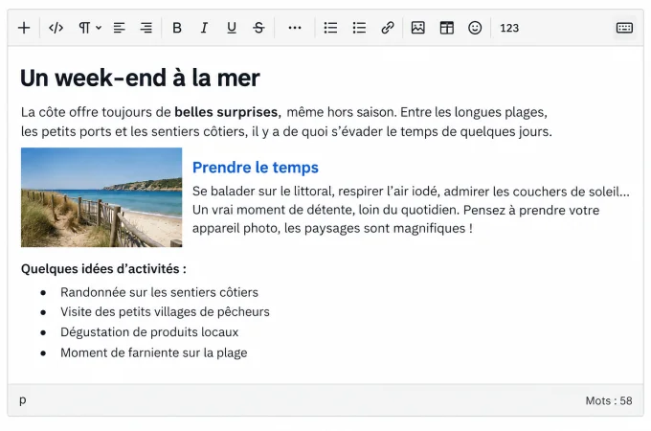Click the heading Un week-end à la mer
Viewport: 651px width, 431px height.
pyautogui.click(x=140, y=78)
